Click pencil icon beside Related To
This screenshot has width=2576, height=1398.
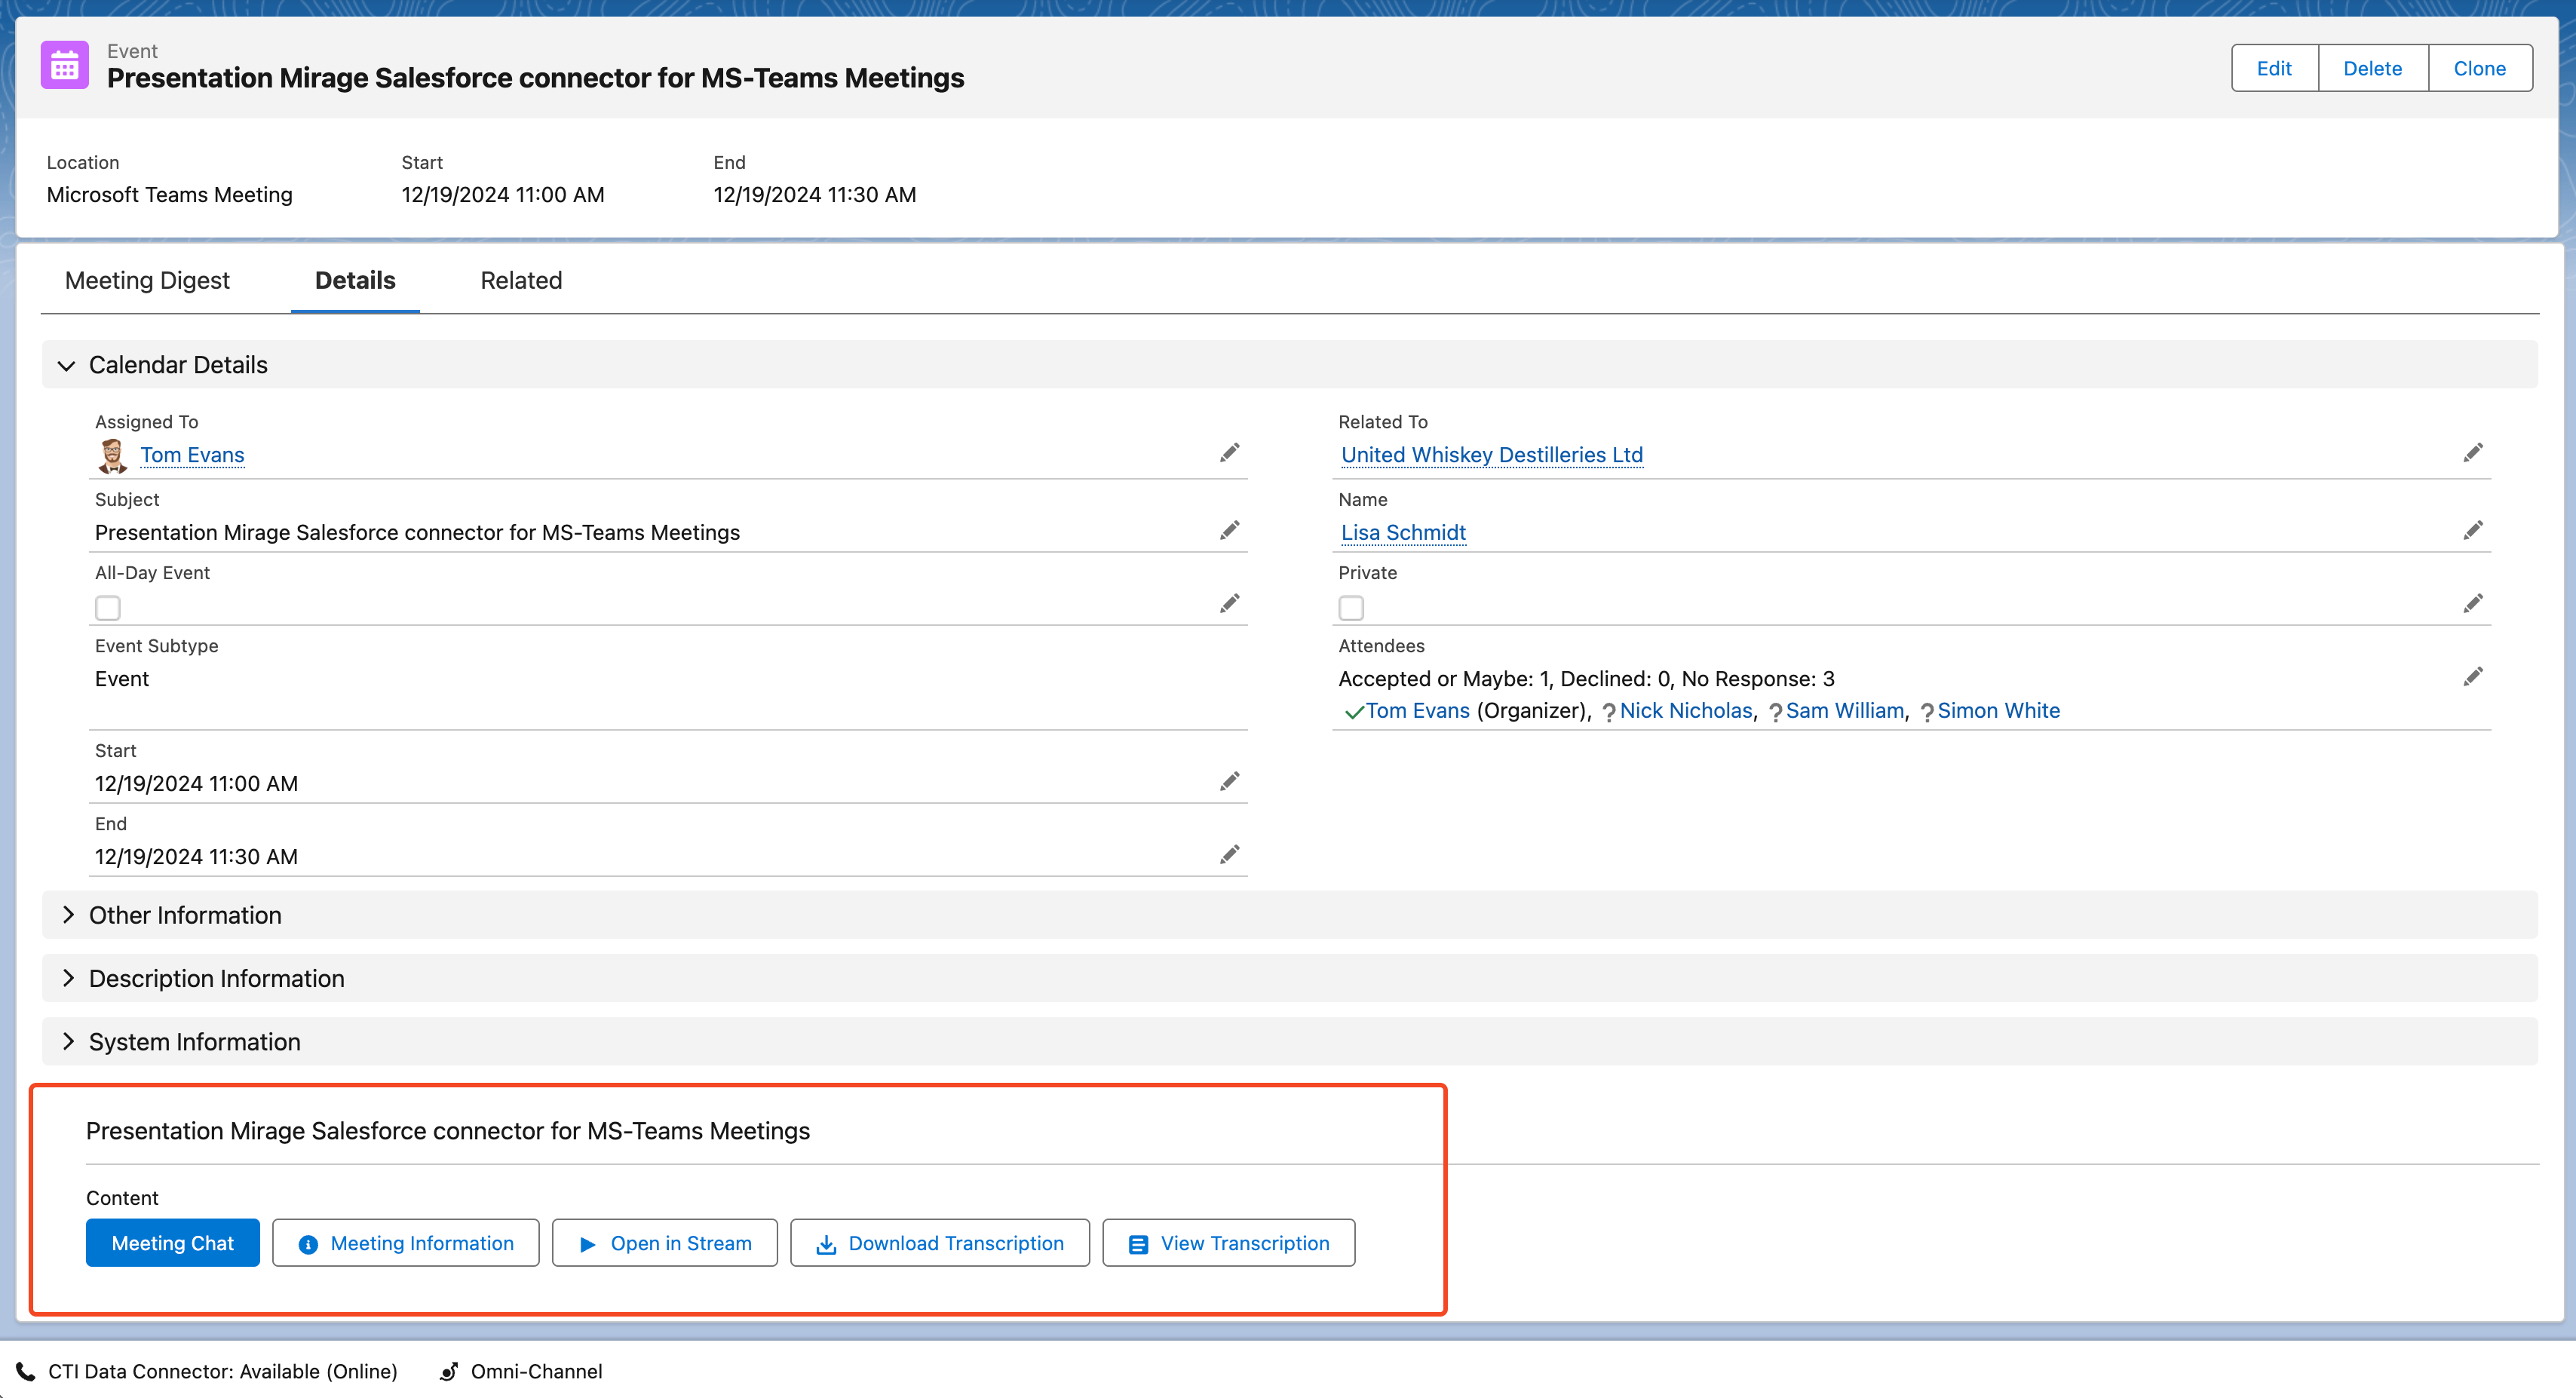[x=2472, y=453]
